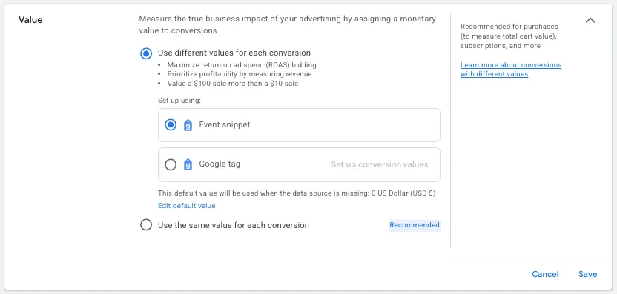Choose the Event snippet radio option

point(171,125)
